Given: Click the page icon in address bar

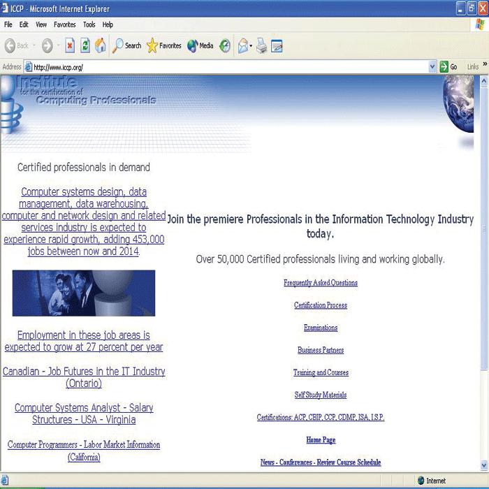Looking at the screenshot, I should pos(29,67).
